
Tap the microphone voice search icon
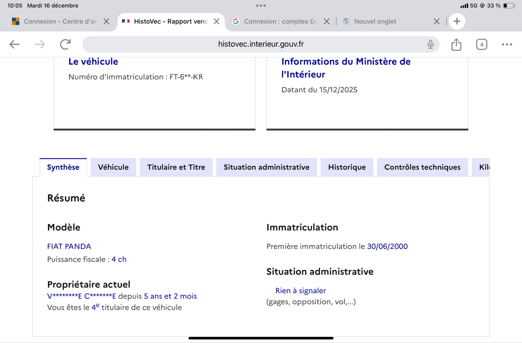coord(430,44)
